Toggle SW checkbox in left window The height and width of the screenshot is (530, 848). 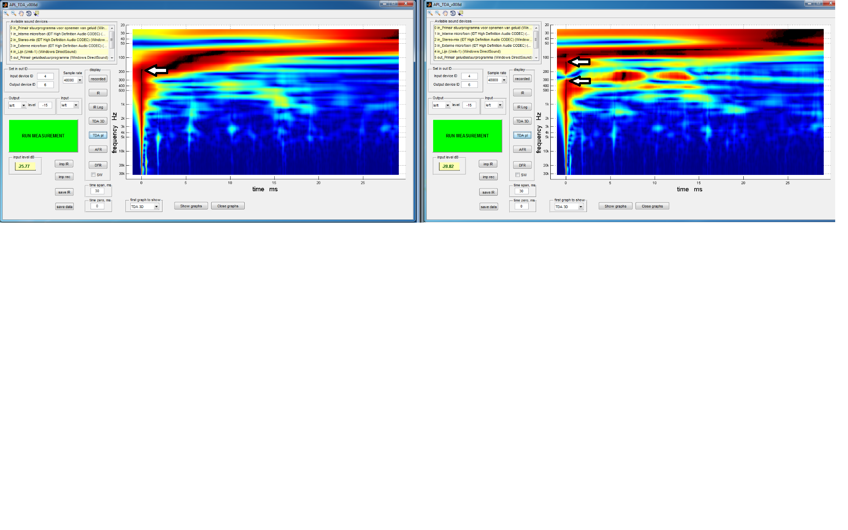click(93, 174)
